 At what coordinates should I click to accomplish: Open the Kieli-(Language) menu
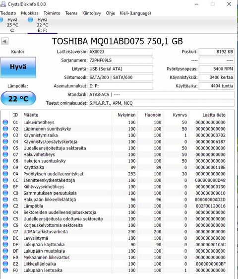click(x=135, y=13)
